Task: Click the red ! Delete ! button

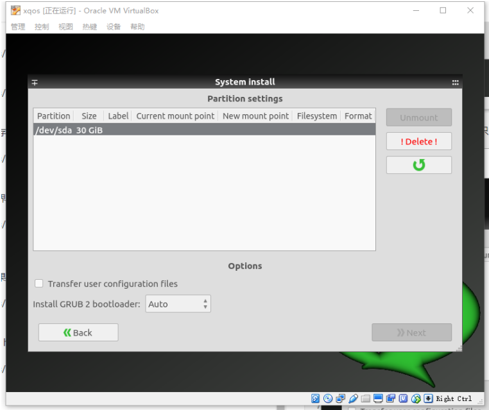Action: (419, 141)
